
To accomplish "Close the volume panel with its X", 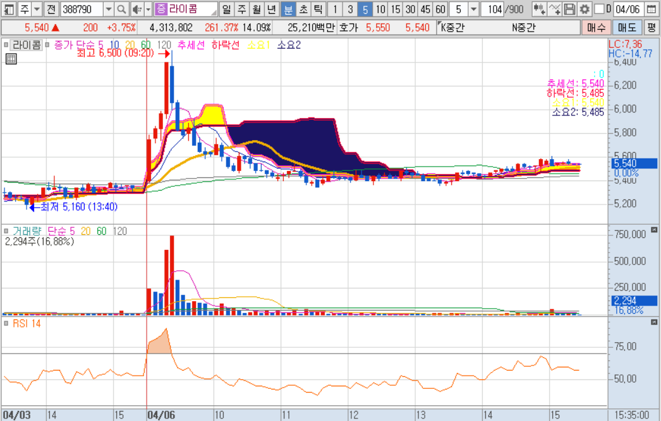I will click(x=654, y=230).
